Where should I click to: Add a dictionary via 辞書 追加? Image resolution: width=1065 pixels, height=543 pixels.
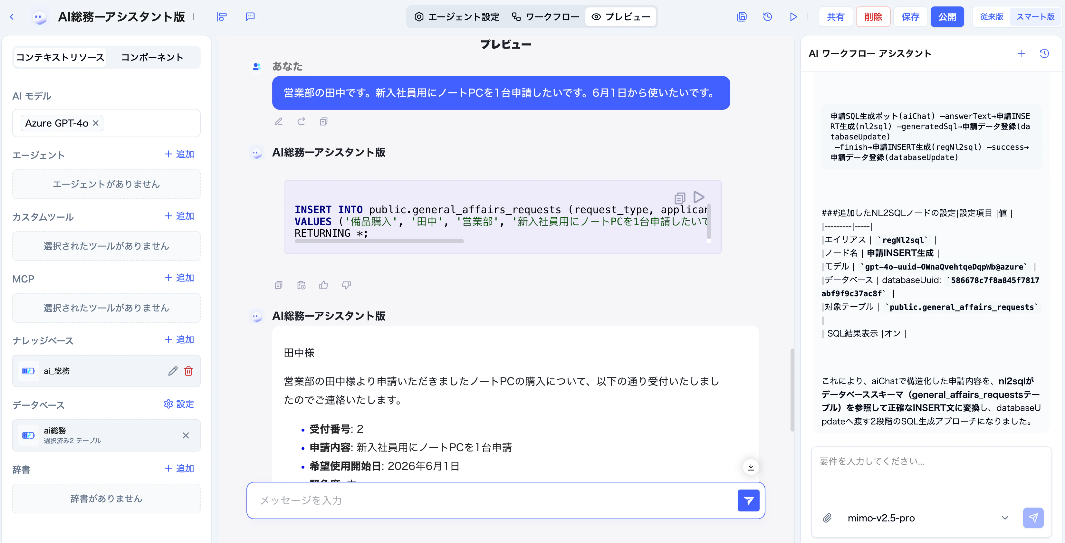click(179, 469)
